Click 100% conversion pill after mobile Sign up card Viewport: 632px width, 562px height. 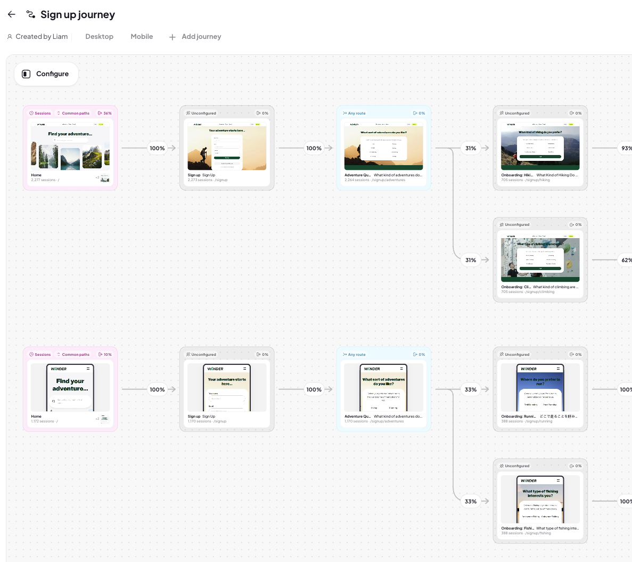pos(314,389)
